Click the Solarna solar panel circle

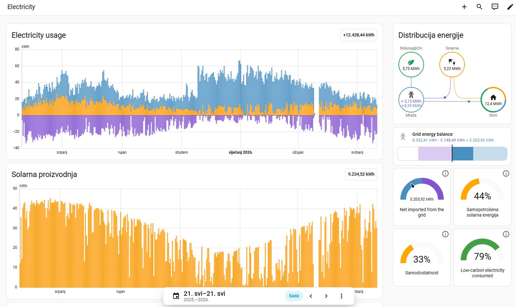(x=452, y=65)
